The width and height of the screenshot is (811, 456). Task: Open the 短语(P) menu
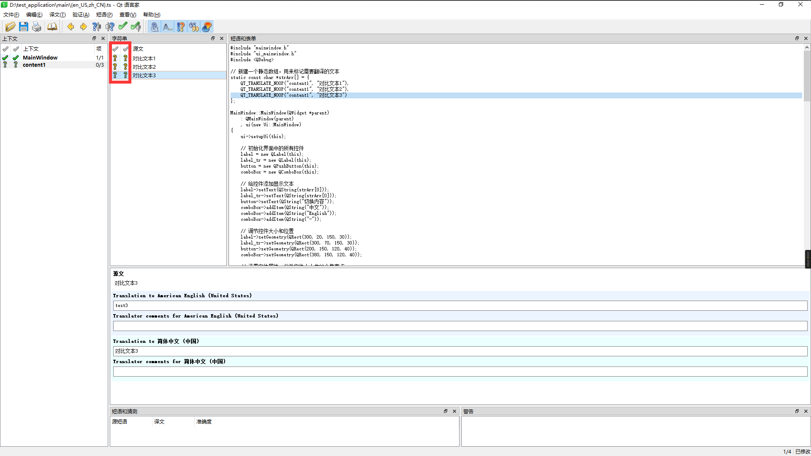pyautogui.click(x=104, y=15)
